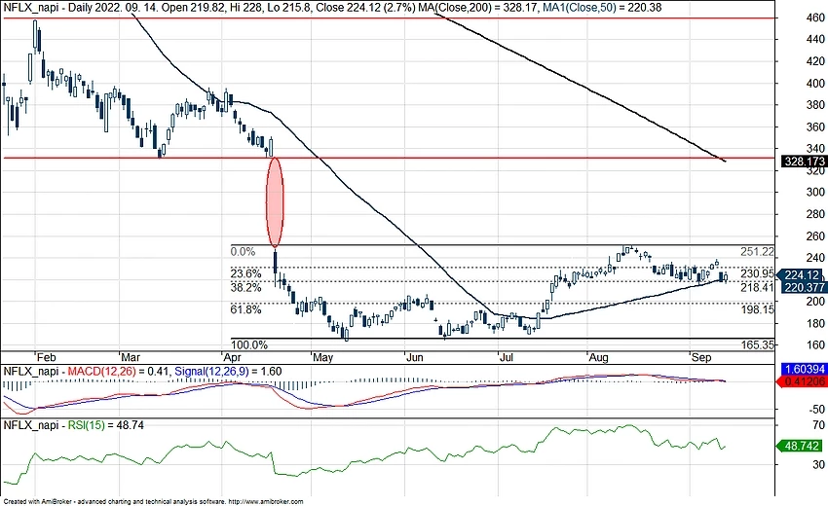
Task: Click the 165.35 Fibonacci price value
Action: pos(757,345)
